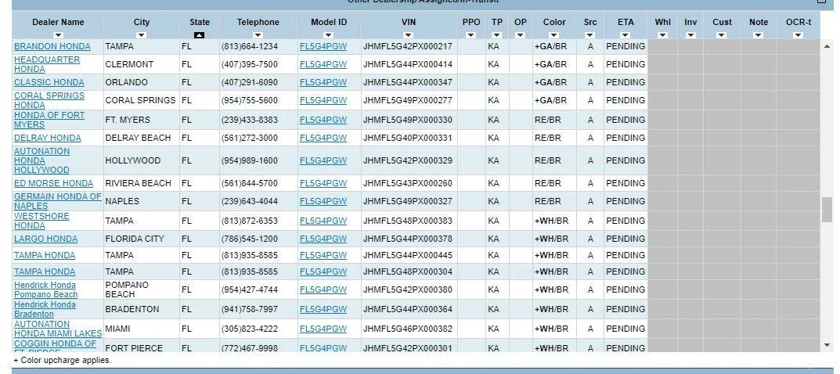
Task: Open the Color column filter dropdown
Action: 554,35
